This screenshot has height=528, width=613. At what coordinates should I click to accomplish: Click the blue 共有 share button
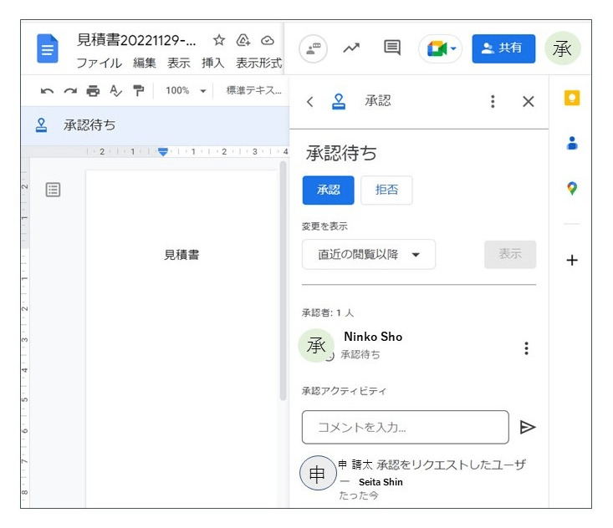(x=503, y=48)
